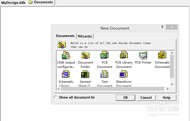Screen dimensions: 190x121
Task: Click the scroll up arrow of document list
Action: 172,53
